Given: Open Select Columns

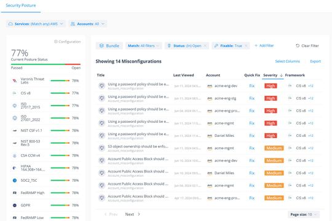Looking at the screenshot, I should pos(287,61).
